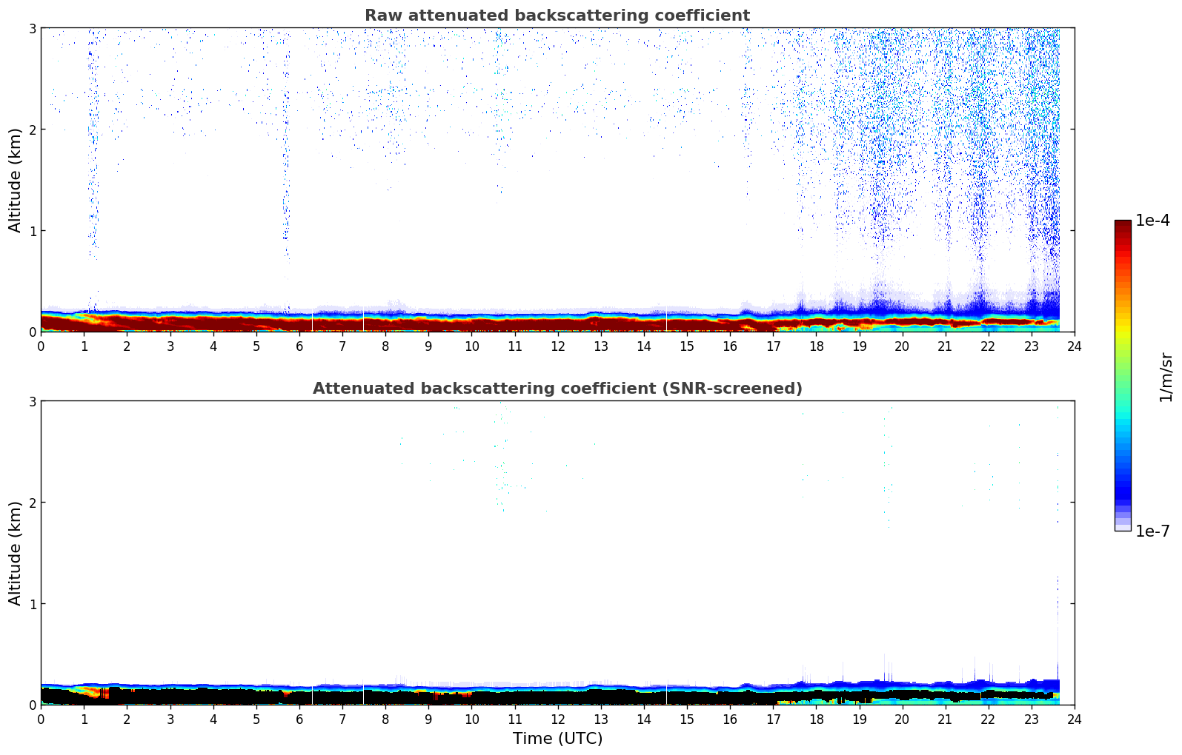
Task: Click the title "Attenuated backscattering coefficient (SNR-screened)"
Action: [x=557, y=389]
